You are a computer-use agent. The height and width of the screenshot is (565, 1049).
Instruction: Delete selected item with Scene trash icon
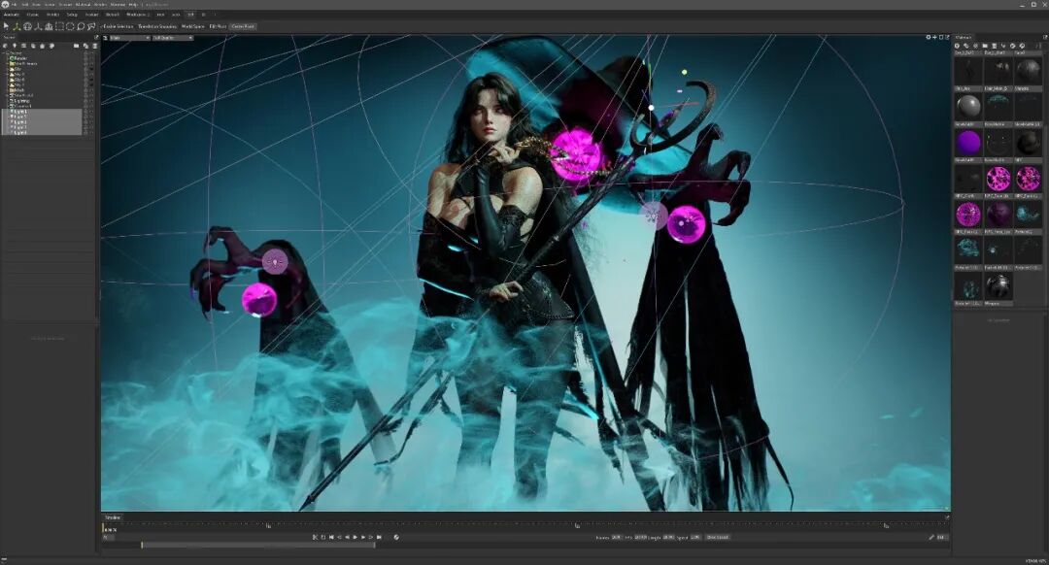pos(94,46)
